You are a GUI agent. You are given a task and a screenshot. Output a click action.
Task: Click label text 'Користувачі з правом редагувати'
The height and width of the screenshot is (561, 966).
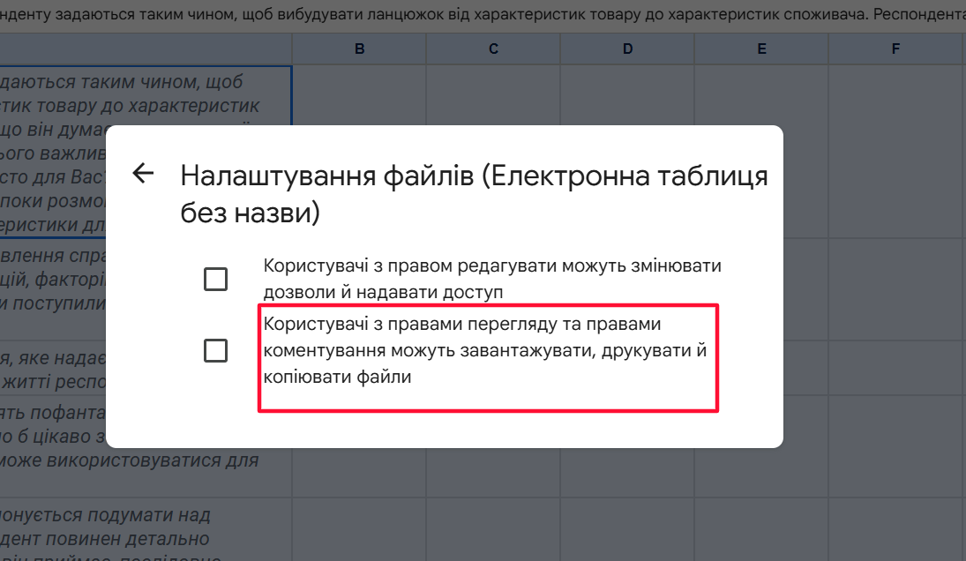coord(410,266)
